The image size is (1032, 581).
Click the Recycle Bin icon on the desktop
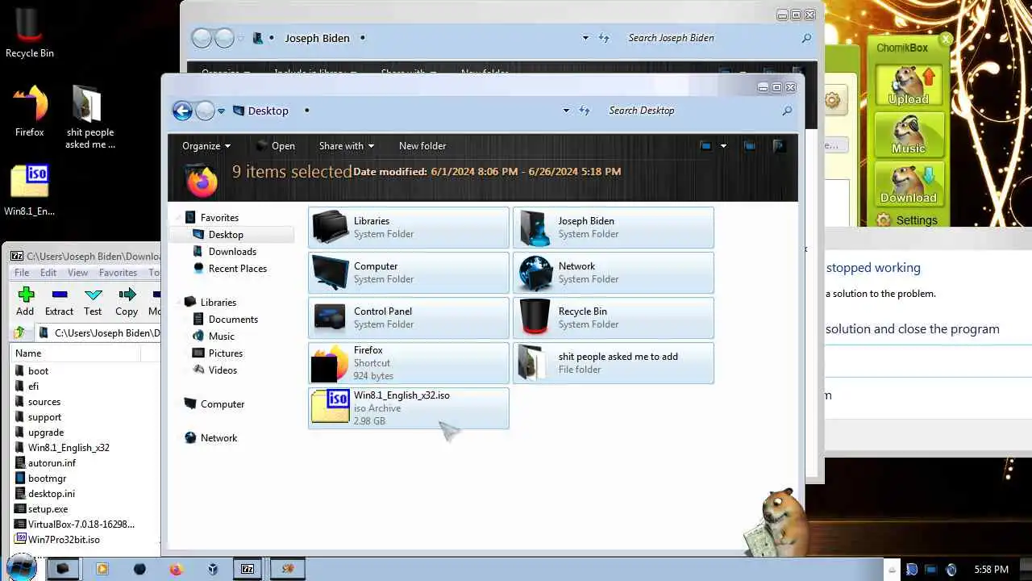pyautogui.click(x=30, y=33)
